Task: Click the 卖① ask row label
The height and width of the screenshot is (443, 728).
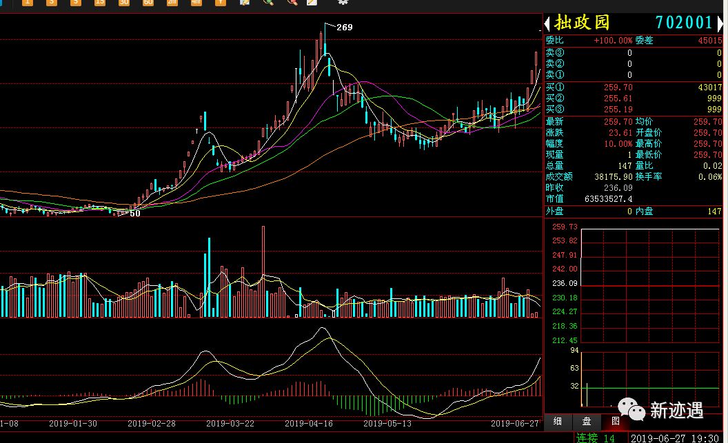Action: pyautogui.click(x=555, y=74)
